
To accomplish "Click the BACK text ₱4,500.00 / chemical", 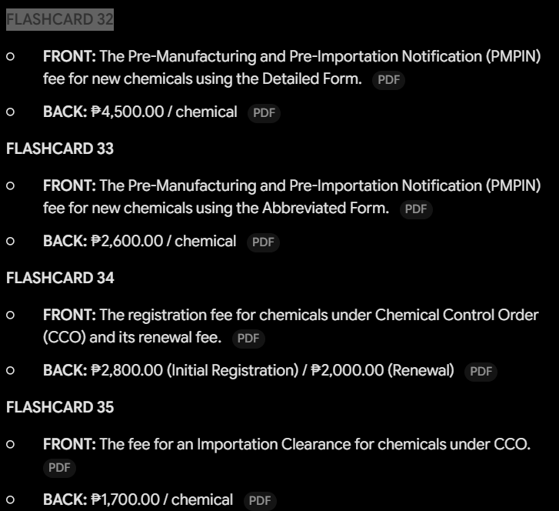I will (x=164, y=112).
